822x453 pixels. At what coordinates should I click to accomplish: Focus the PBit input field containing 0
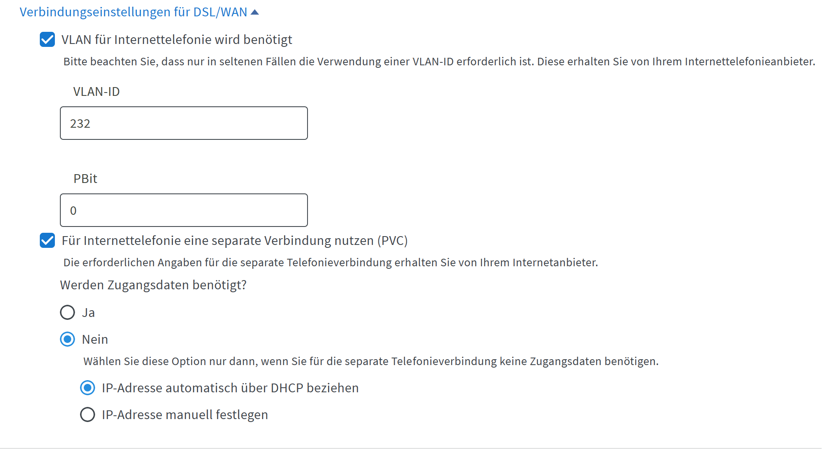pos(184,210)
